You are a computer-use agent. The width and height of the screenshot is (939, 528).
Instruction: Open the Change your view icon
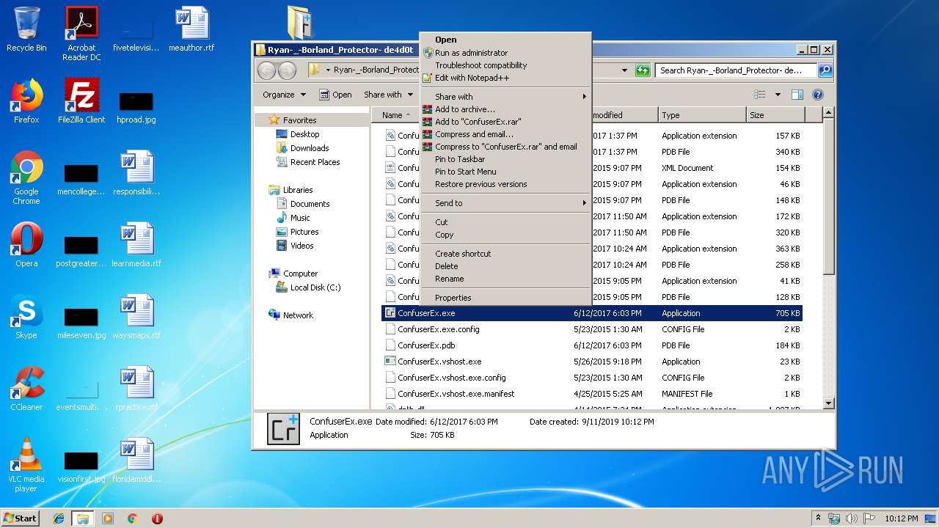(x=760, y=95)
